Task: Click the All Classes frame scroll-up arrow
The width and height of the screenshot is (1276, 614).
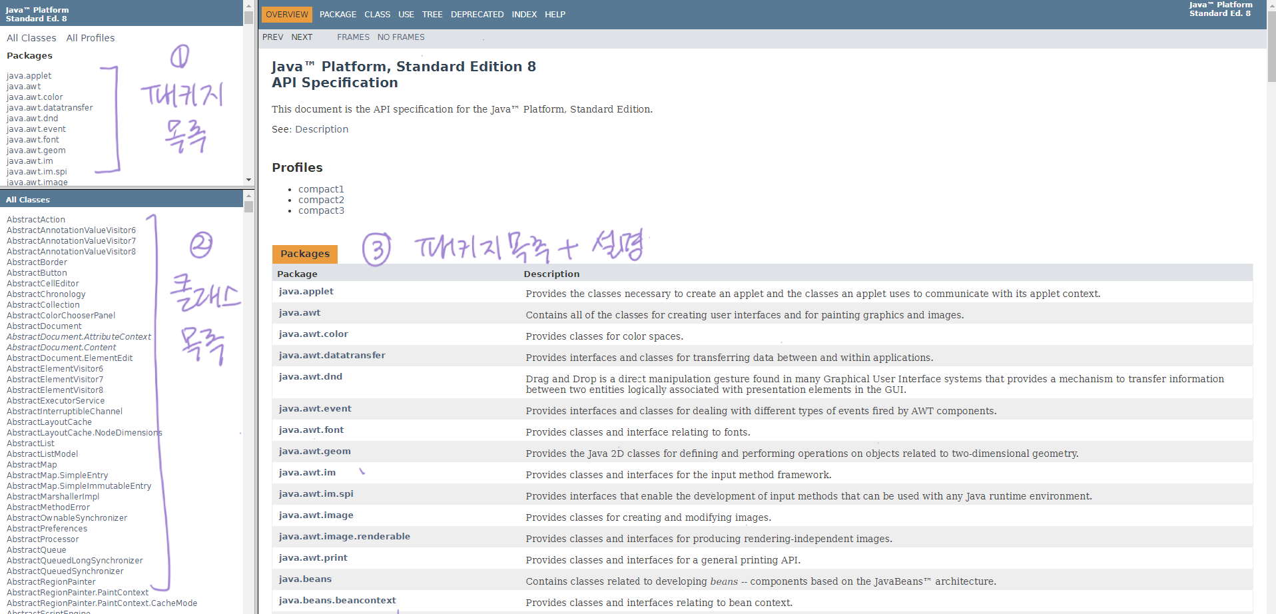Action: coord(248,195)
